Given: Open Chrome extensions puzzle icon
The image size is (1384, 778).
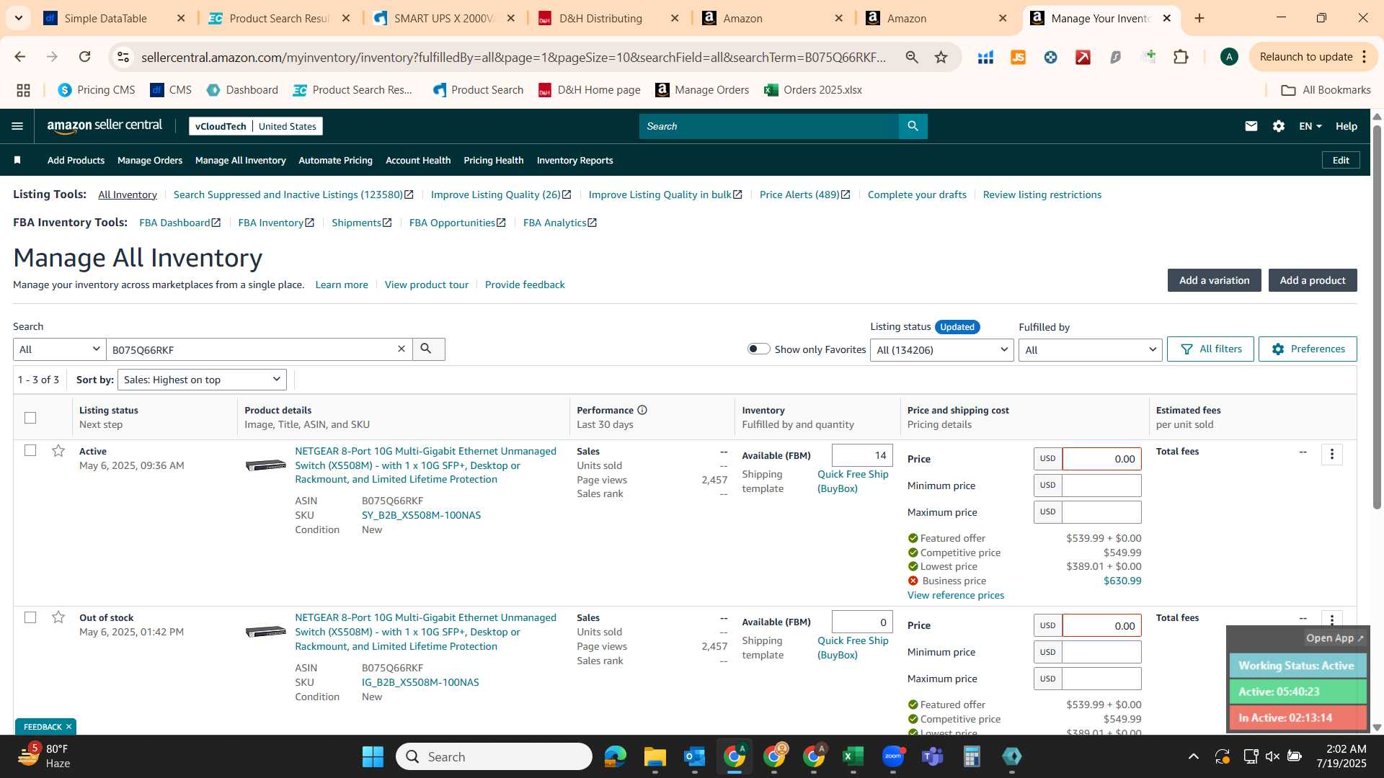Looking at the screenshot, I should tap(1181, 57).
